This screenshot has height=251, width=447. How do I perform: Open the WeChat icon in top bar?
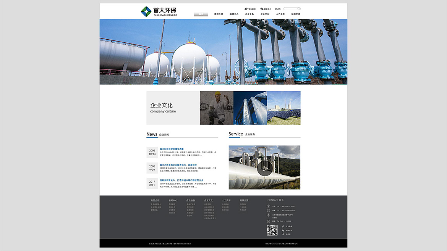tap(262, 9)
